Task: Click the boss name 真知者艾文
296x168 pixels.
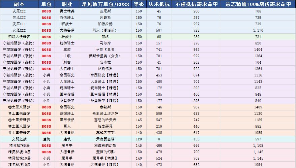Action: 105,133
